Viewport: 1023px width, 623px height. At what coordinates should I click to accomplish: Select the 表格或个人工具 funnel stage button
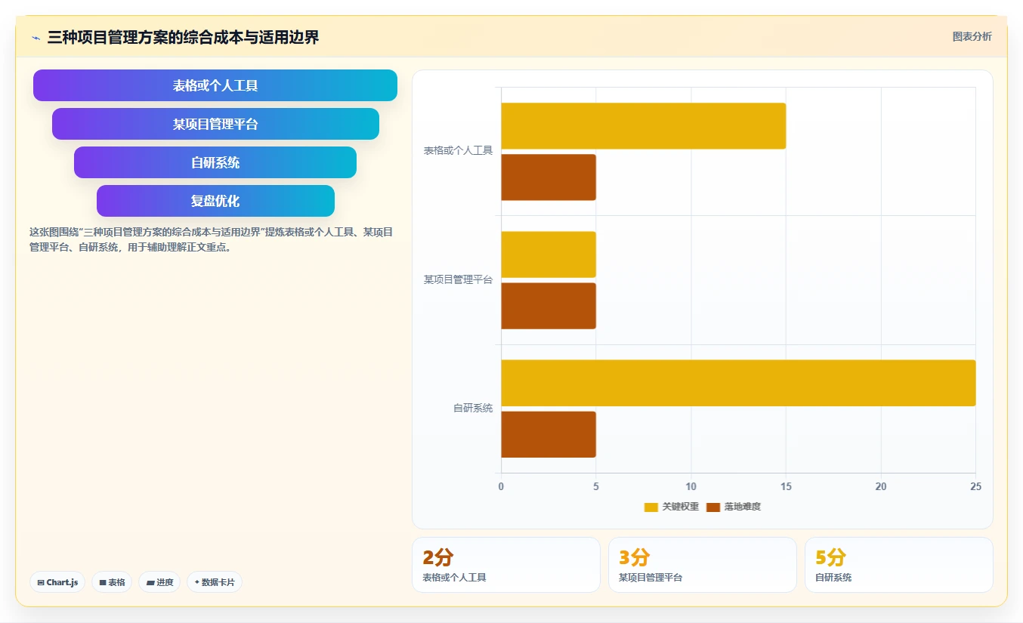215,85
